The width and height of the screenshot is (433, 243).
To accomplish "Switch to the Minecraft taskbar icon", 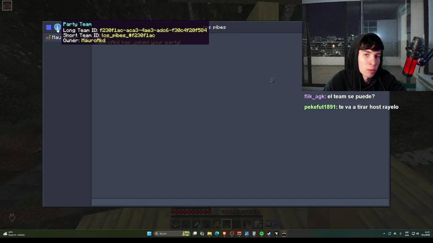I will [x=284, y=234].
